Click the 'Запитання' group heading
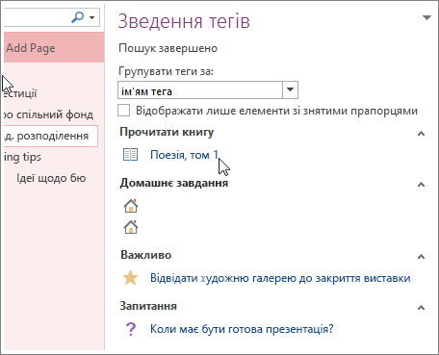 [148, 306]
